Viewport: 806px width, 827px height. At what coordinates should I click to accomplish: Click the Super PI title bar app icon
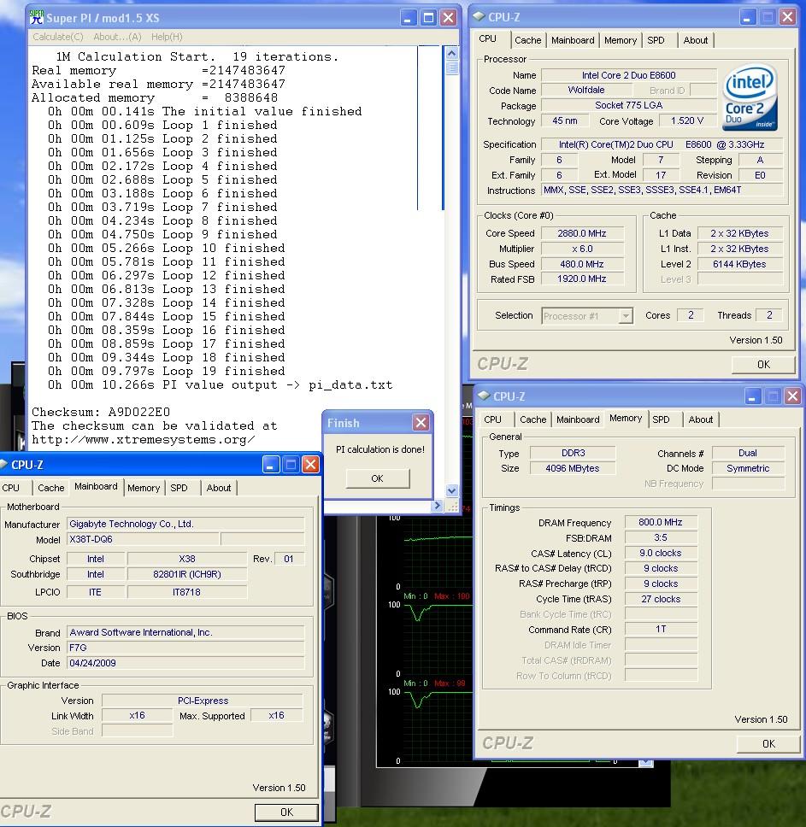click(37, 17)
